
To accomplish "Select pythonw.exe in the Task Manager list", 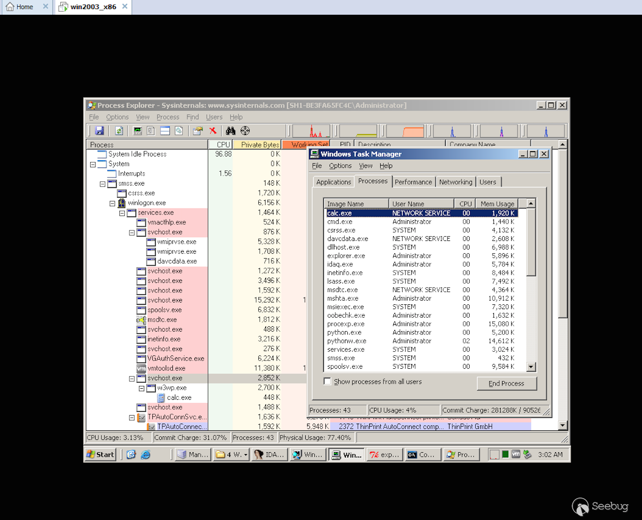I will point(346,341).
